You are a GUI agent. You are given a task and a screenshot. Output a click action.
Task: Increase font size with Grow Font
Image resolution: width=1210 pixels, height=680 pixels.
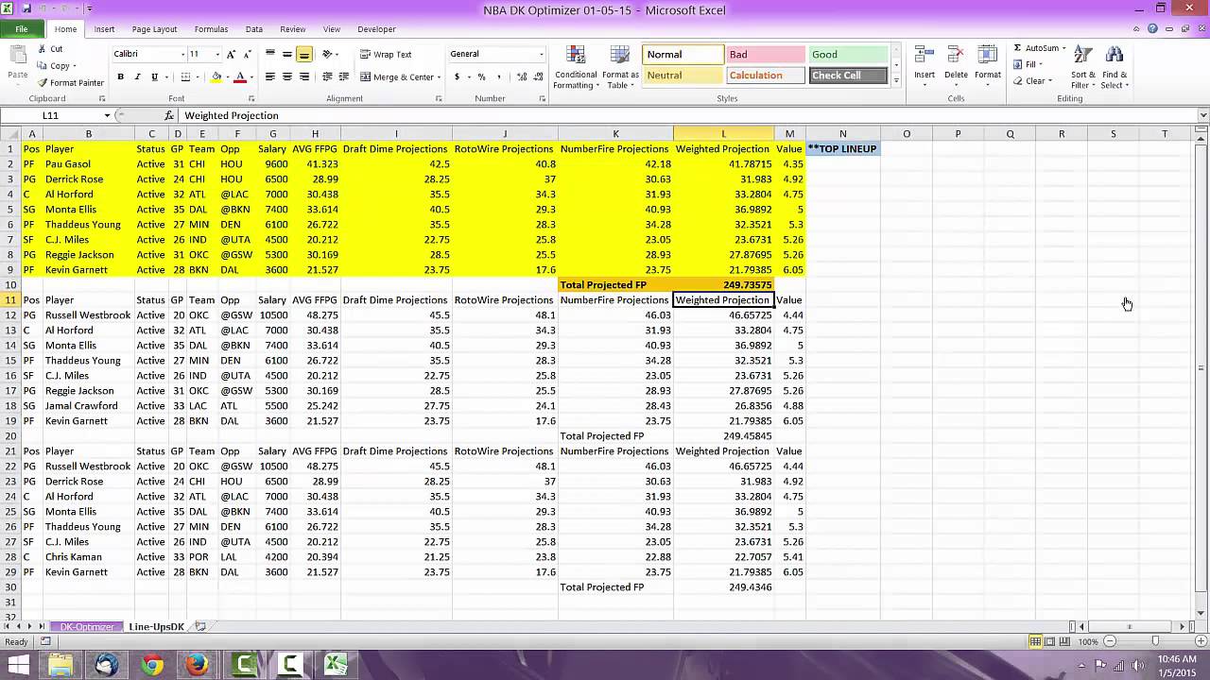(x=232, y=54)
